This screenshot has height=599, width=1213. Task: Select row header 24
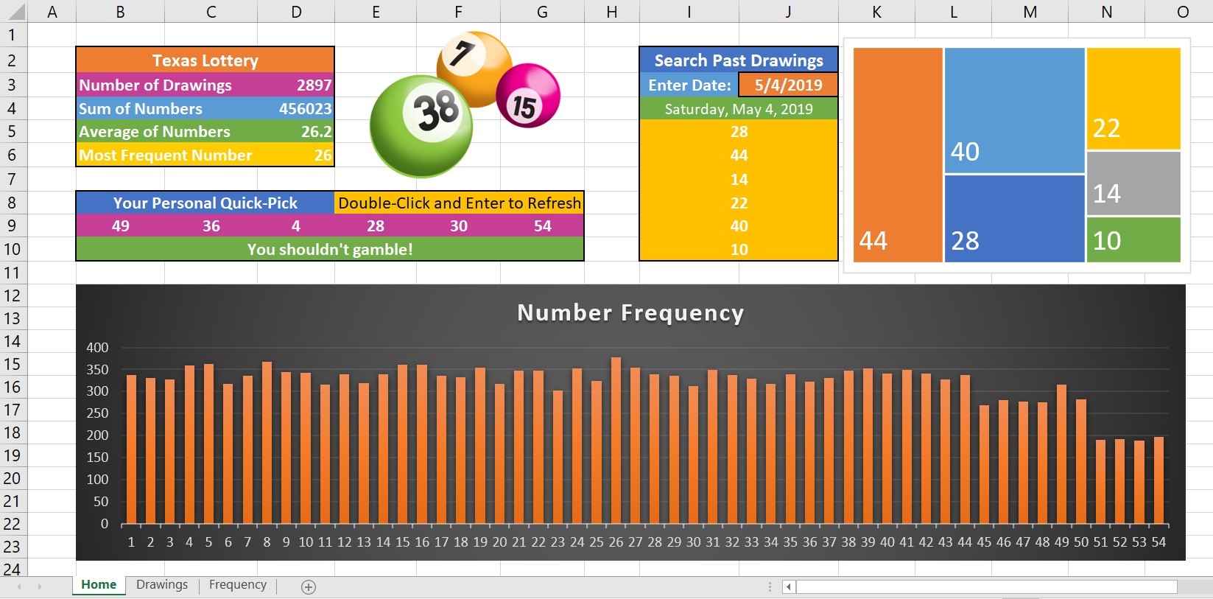[x=13, y=569]
